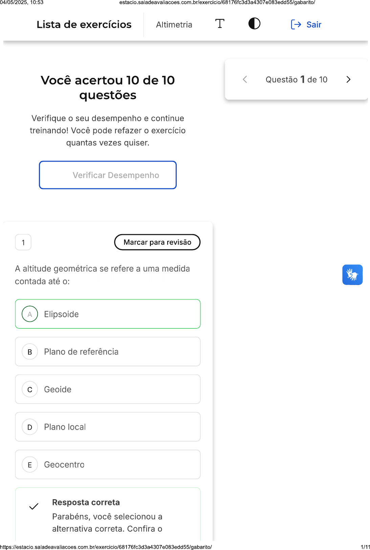Click the Questão 1 de 10 indicator
This screenshot has height=550, width=370.
click(x=296, y=80)
